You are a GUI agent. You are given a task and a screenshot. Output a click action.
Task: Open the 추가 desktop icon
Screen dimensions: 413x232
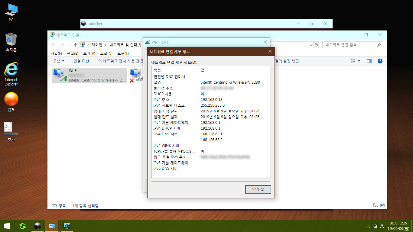11,132
